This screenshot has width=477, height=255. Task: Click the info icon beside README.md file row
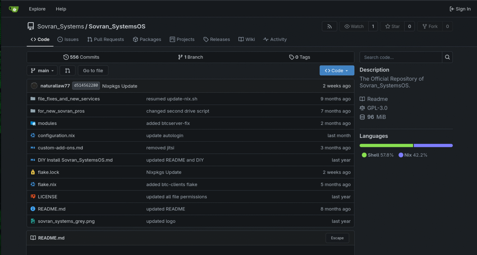pos(33,209)
